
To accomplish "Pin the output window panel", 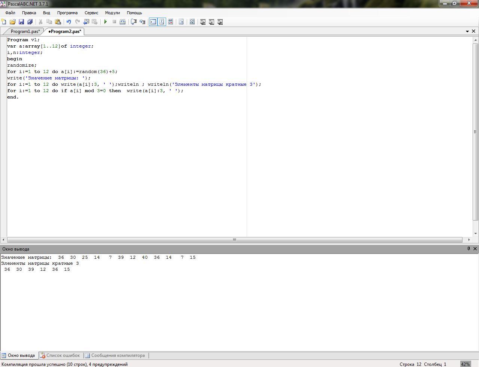I will click(x=469, y=249).
